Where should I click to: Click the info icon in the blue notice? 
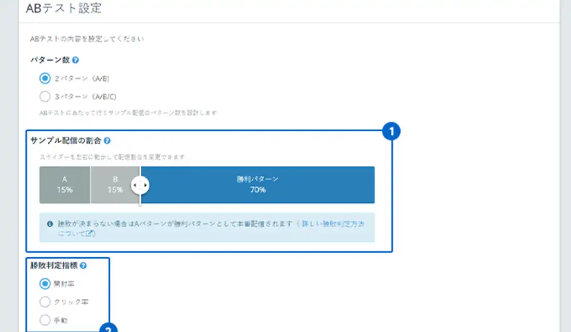coord(50,224)
